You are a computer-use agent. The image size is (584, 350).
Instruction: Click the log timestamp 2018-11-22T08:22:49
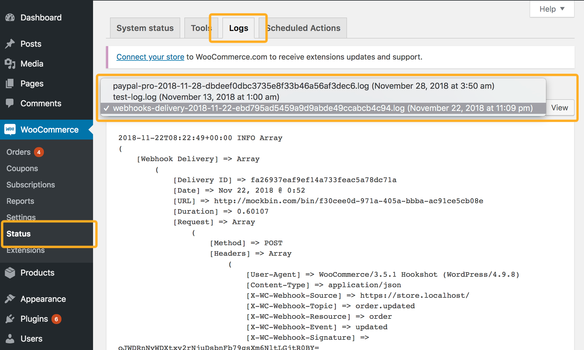tap(175, 138)
